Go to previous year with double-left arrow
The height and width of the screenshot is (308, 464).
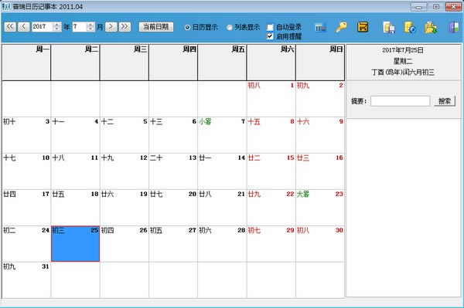[10, 26]
